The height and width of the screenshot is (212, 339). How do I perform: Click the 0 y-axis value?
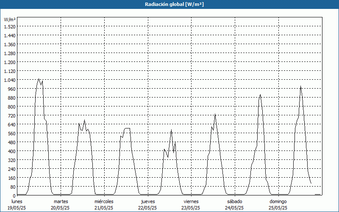coord(14,196)
